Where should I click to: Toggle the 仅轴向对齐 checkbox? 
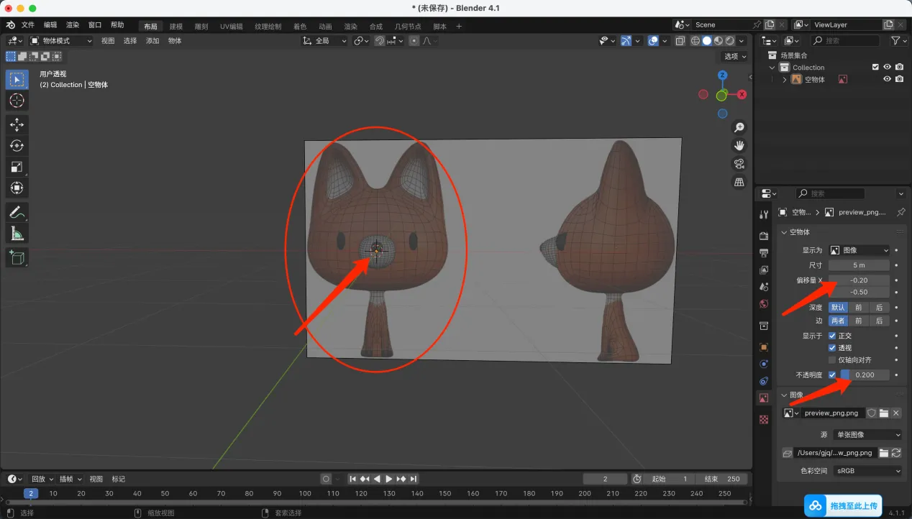pos(832,360)
